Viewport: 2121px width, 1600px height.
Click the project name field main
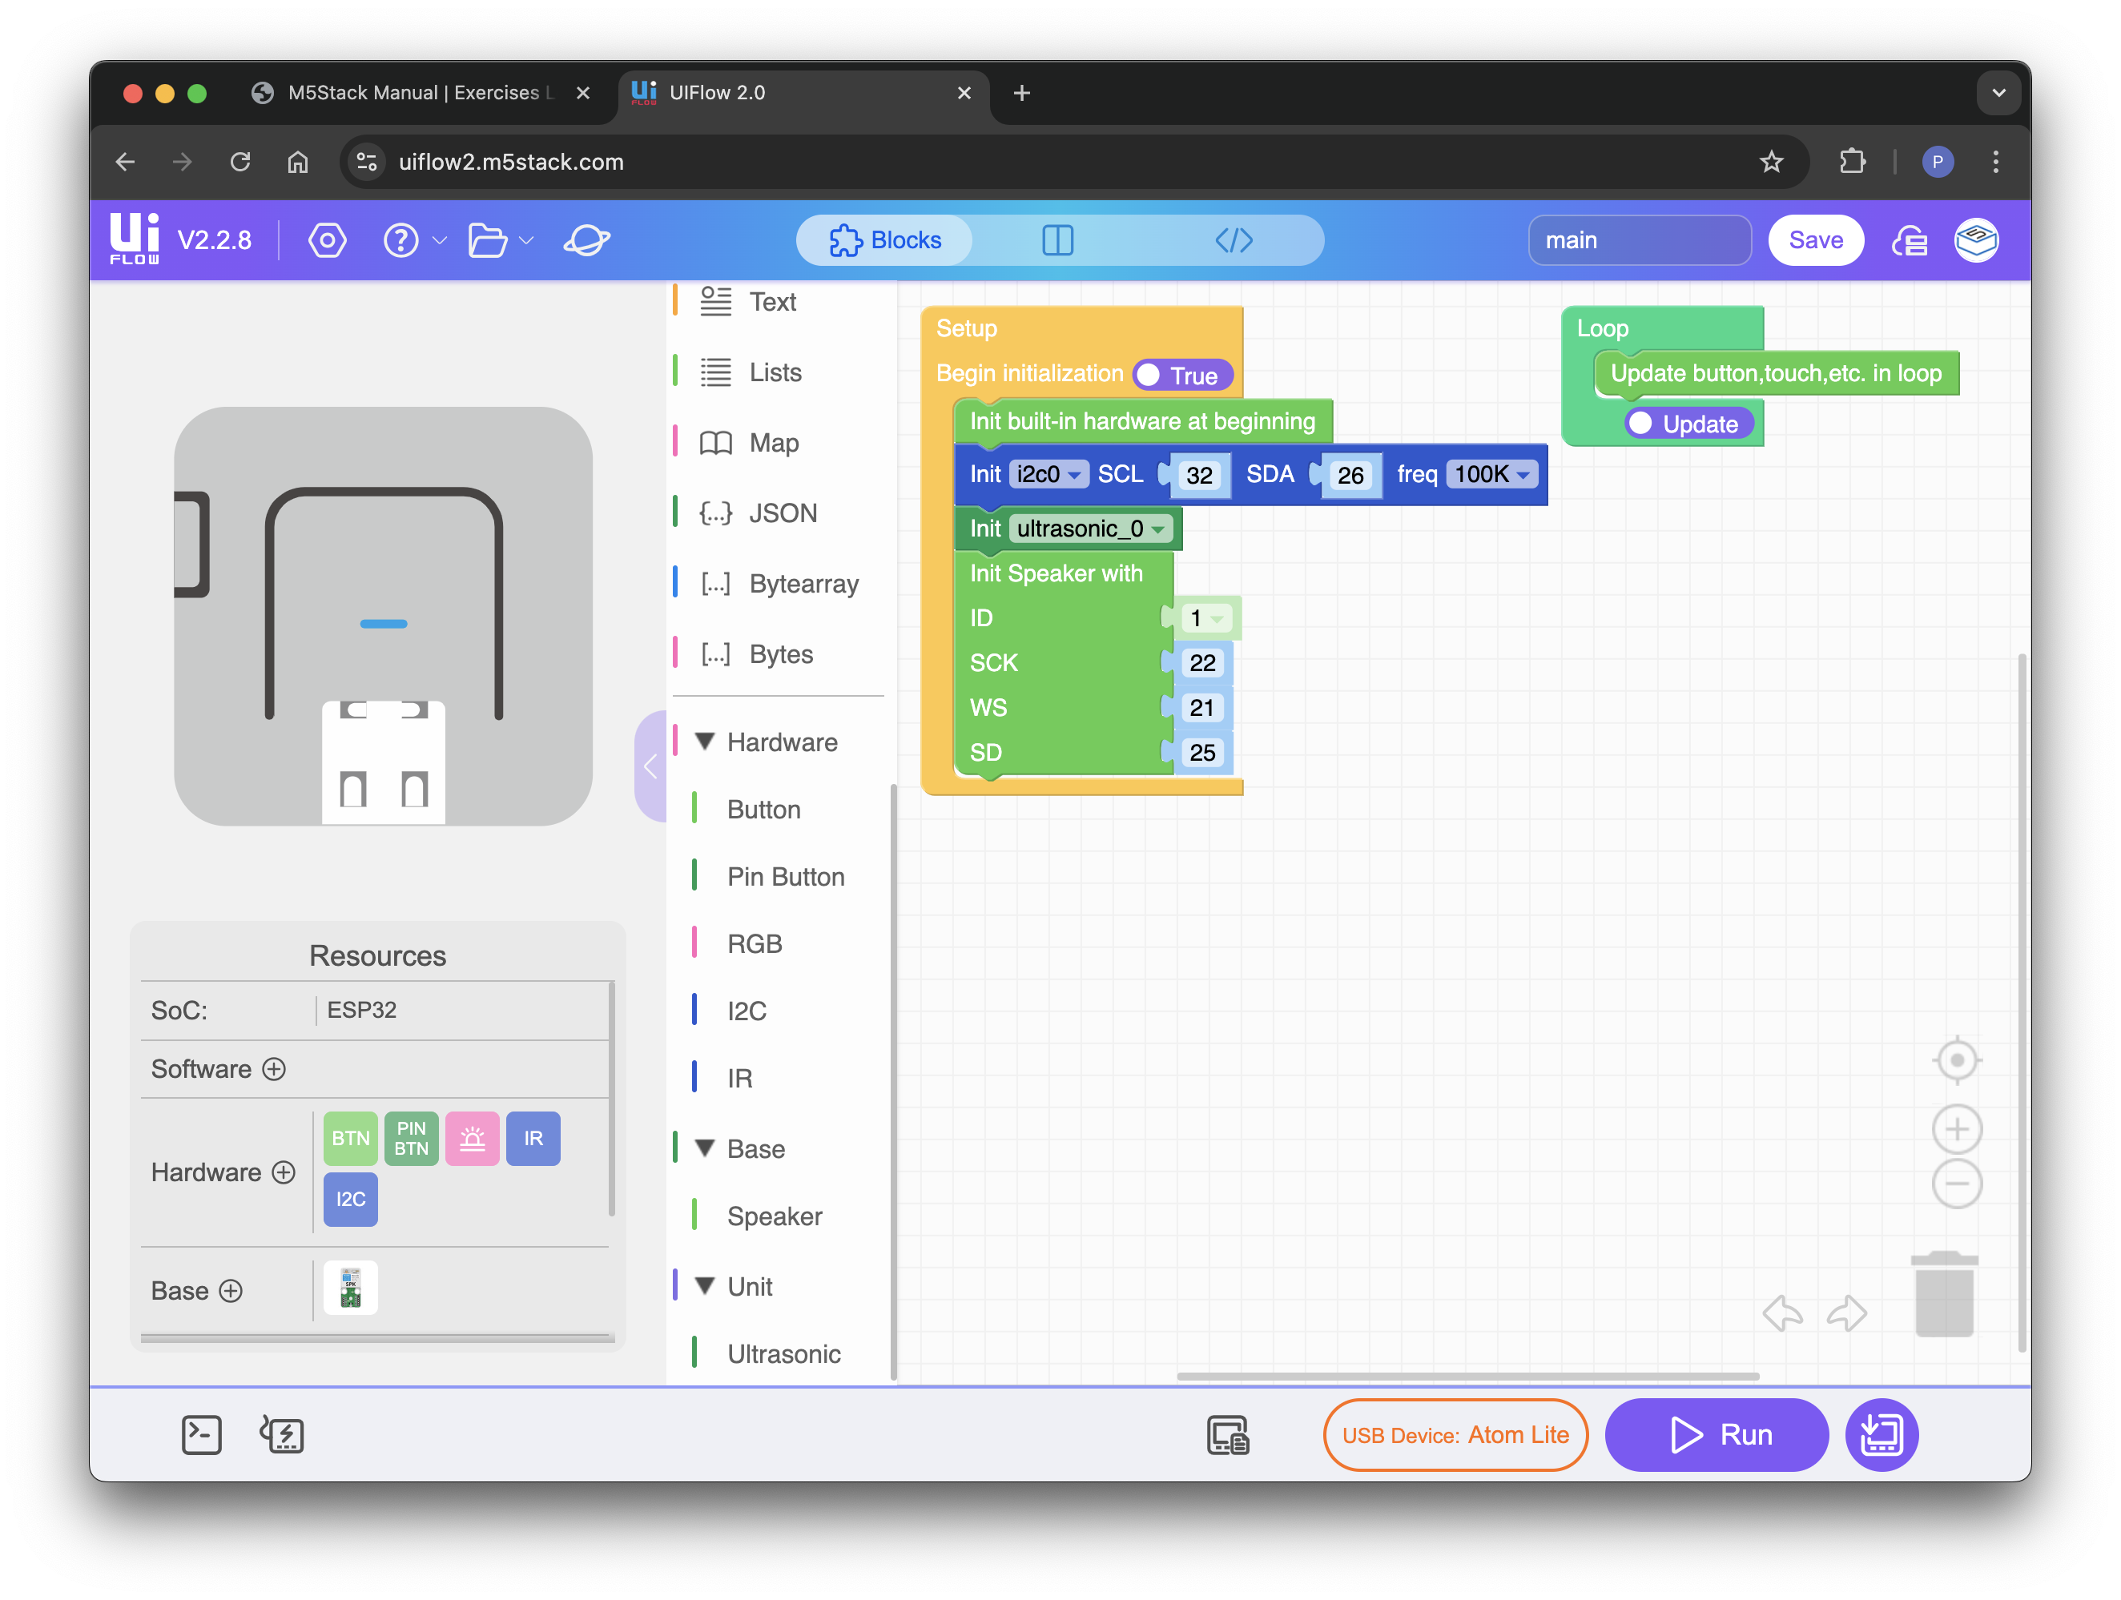pos(1639,239)
